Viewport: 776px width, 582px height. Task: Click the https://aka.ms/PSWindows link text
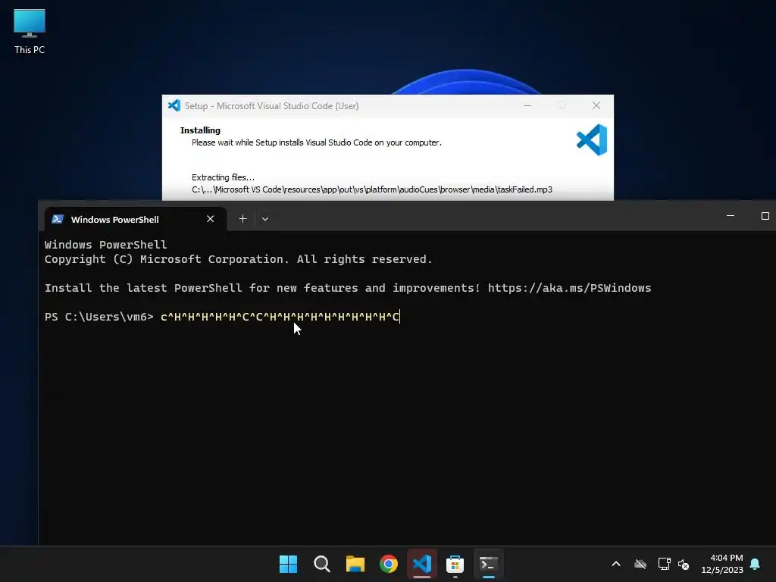pos(570,288)
